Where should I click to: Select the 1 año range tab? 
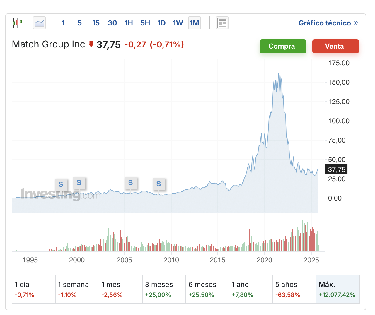(x=250, y=289)
